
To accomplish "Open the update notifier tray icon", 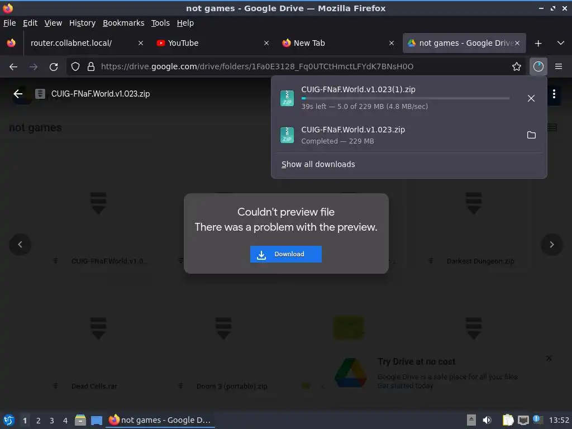I will point(538,420).
